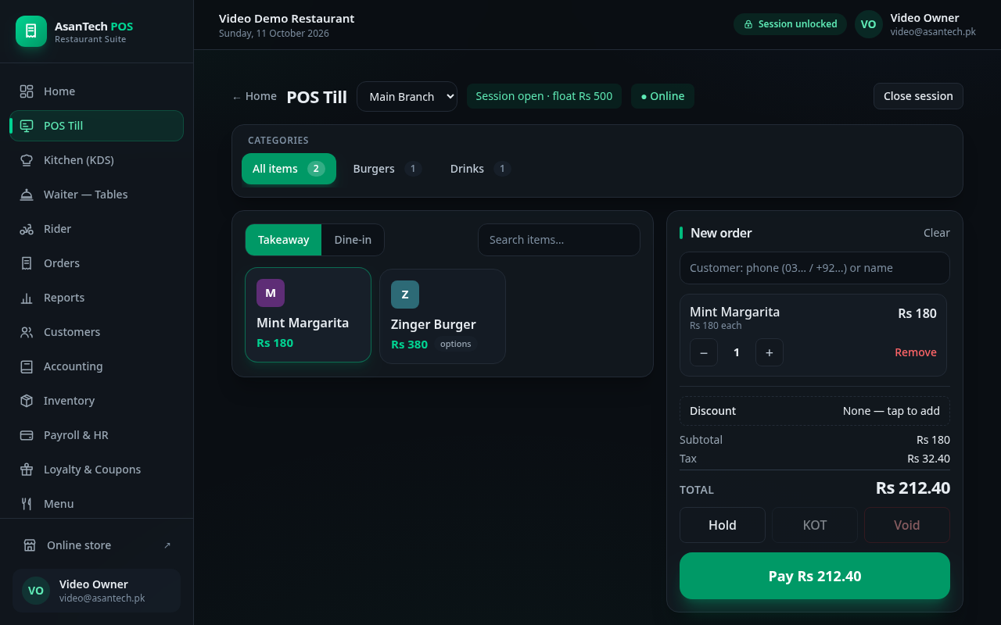Open the Payroll & HR card icon
Image resolution: width=1001 pixels, height=625 pixels.
point(27,435)
